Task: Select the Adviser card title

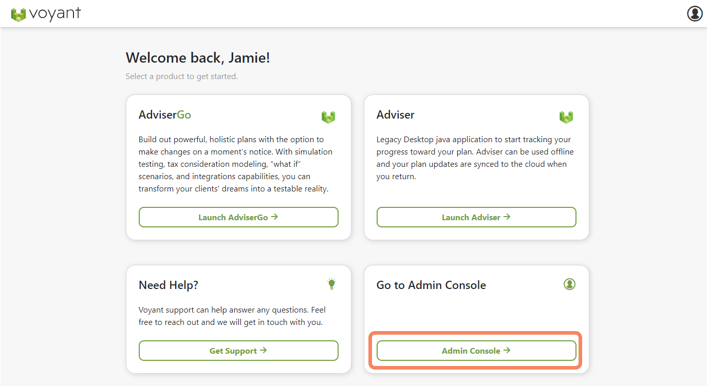Action: tap(396, 115)
